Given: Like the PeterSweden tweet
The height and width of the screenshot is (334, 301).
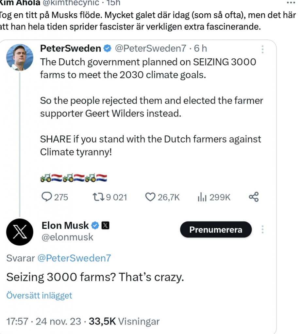Looking at the screenshot, I should coord(150,197).
